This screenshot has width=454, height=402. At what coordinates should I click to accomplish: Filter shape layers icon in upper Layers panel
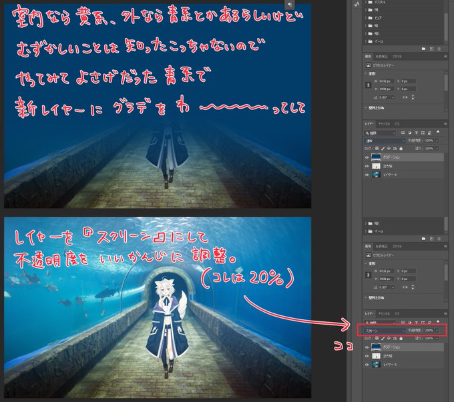[423, 133]
